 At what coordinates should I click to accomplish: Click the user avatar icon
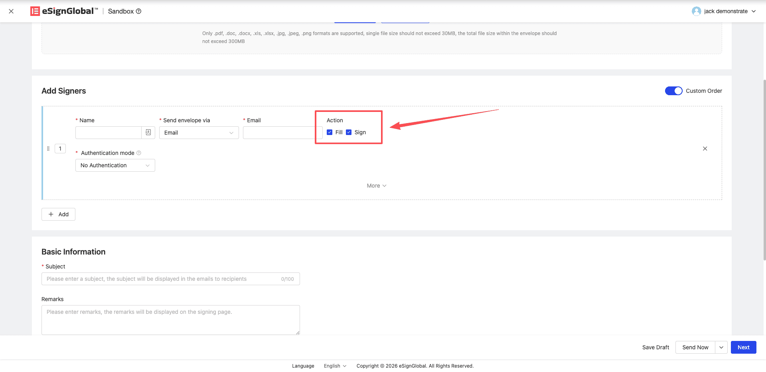(x=696, y=11)
